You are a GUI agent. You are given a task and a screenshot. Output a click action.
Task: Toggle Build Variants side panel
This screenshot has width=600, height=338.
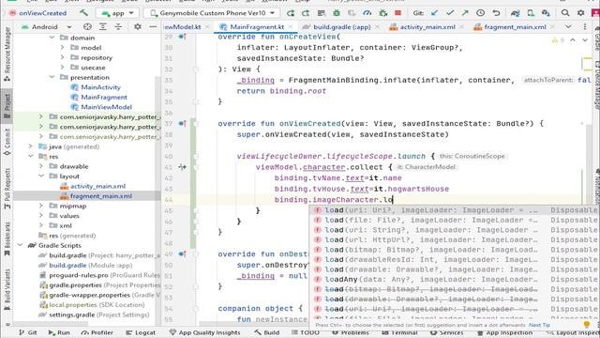[x=7, y=290]
